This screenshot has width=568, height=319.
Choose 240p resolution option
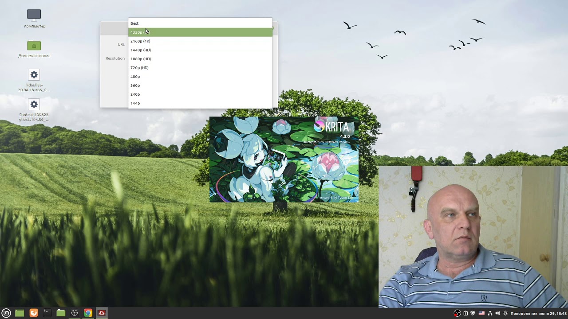click(200, 94)
